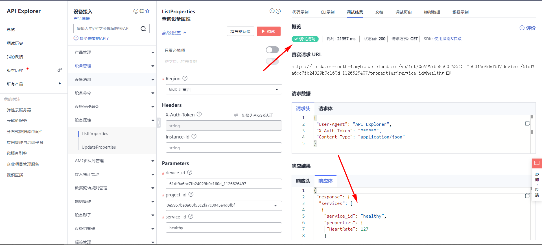Switch to the 调试历史 tab
The width and height of the screenshot is (542, 245).
coord(403,12)
